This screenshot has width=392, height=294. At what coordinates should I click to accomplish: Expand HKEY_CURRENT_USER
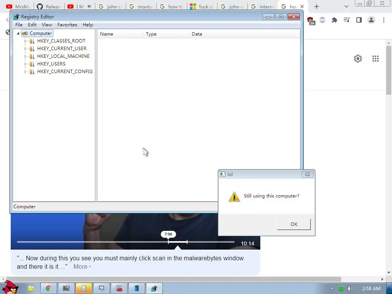click(25, 49)
